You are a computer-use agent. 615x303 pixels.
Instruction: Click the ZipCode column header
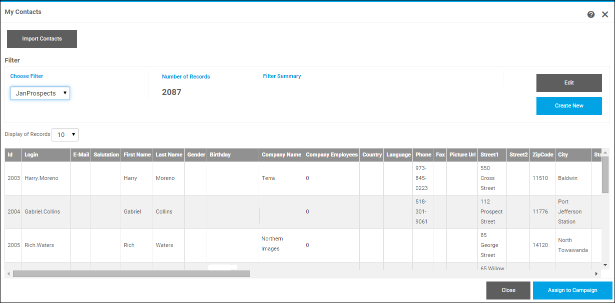click(x=543, y=155)
